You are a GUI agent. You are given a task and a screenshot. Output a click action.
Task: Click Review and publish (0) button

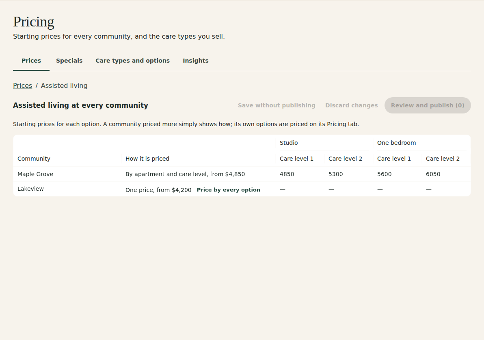tap(428, 105)
